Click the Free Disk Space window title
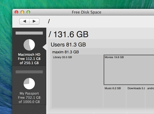 click(x=86, y=12)
